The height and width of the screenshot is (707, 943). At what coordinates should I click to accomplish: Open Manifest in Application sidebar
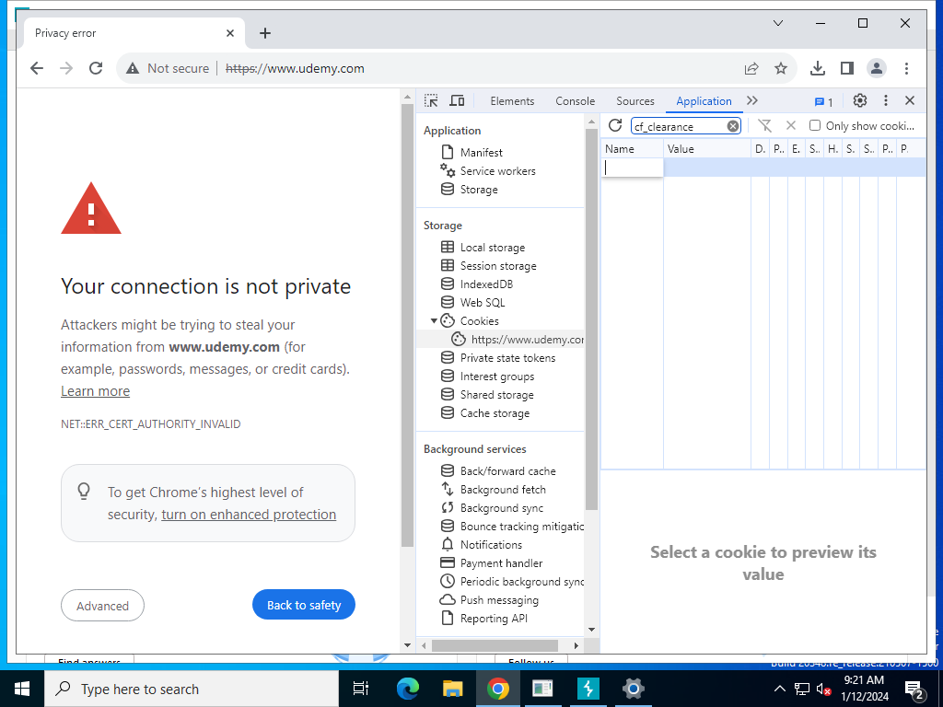click(x=481, y=152)
